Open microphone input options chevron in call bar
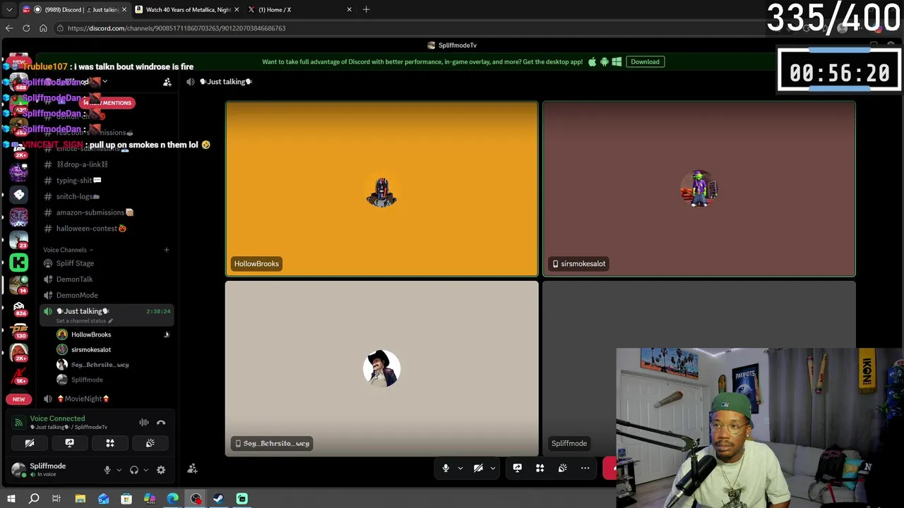The width and height of the screenshot is (904, 508). click(460, 468)
